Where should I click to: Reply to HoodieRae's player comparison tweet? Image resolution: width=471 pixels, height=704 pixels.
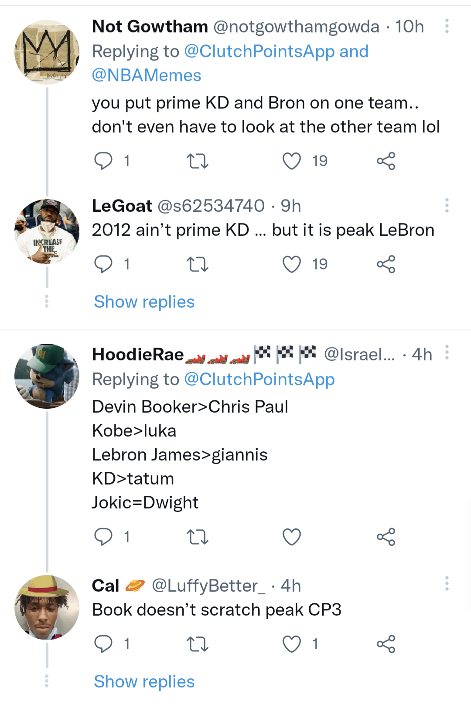(x=104, y=537)
